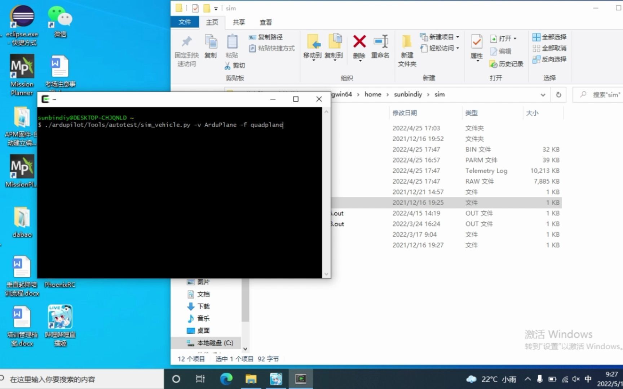
Task: Launch Mission Planner from the desktop
Action: click(x=22, y=75)
